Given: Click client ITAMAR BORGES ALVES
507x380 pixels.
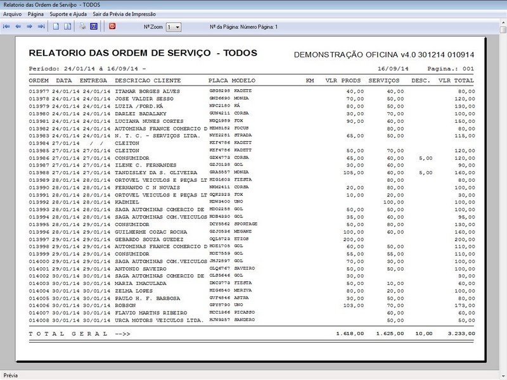Looking at the screenshot, I should 148,91.
